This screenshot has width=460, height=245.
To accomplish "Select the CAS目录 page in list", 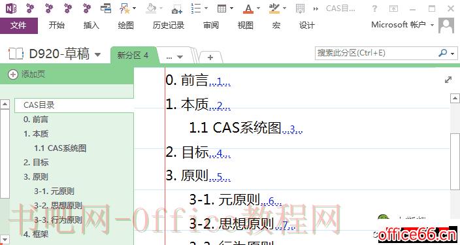I will [x=74, y=105].
